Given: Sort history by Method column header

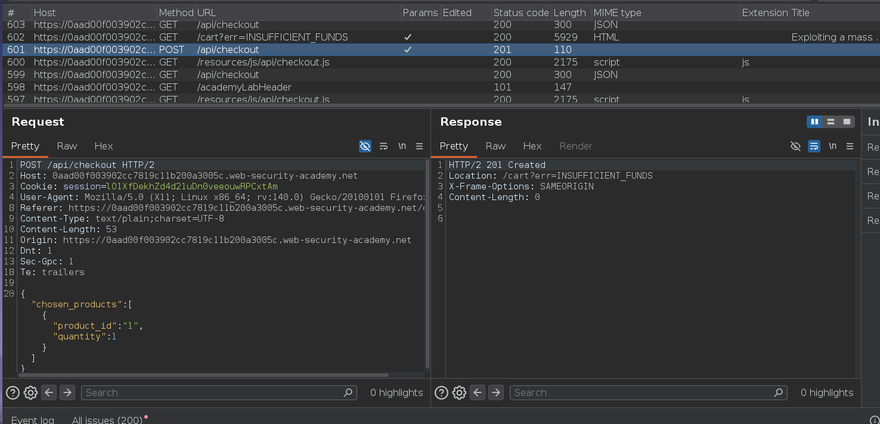Looking at the screenshot, I should tap(176, 13).
